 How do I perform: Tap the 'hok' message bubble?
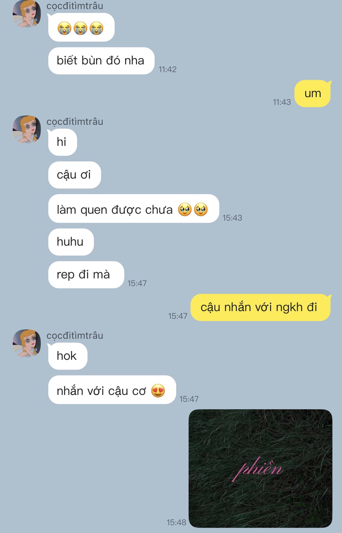[x=68, y=356]
